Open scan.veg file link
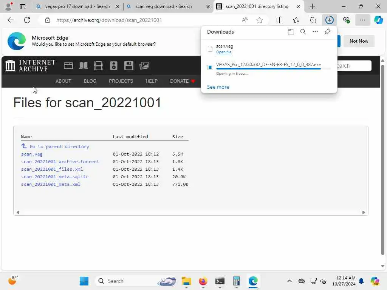 (32, 154)
